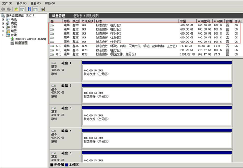Toggle the console tree pane toolbar icon
The height and width of the screenshot is (168, 243).
click(x=22, y=9)
